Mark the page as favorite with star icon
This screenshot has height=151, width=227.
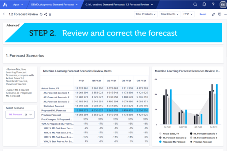pos(50,14)
